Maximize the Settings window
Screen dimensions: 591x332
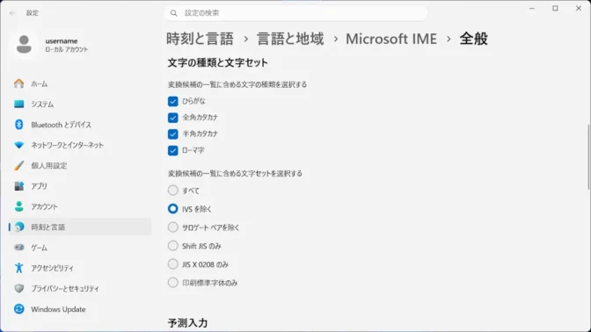tap(555, 8)
